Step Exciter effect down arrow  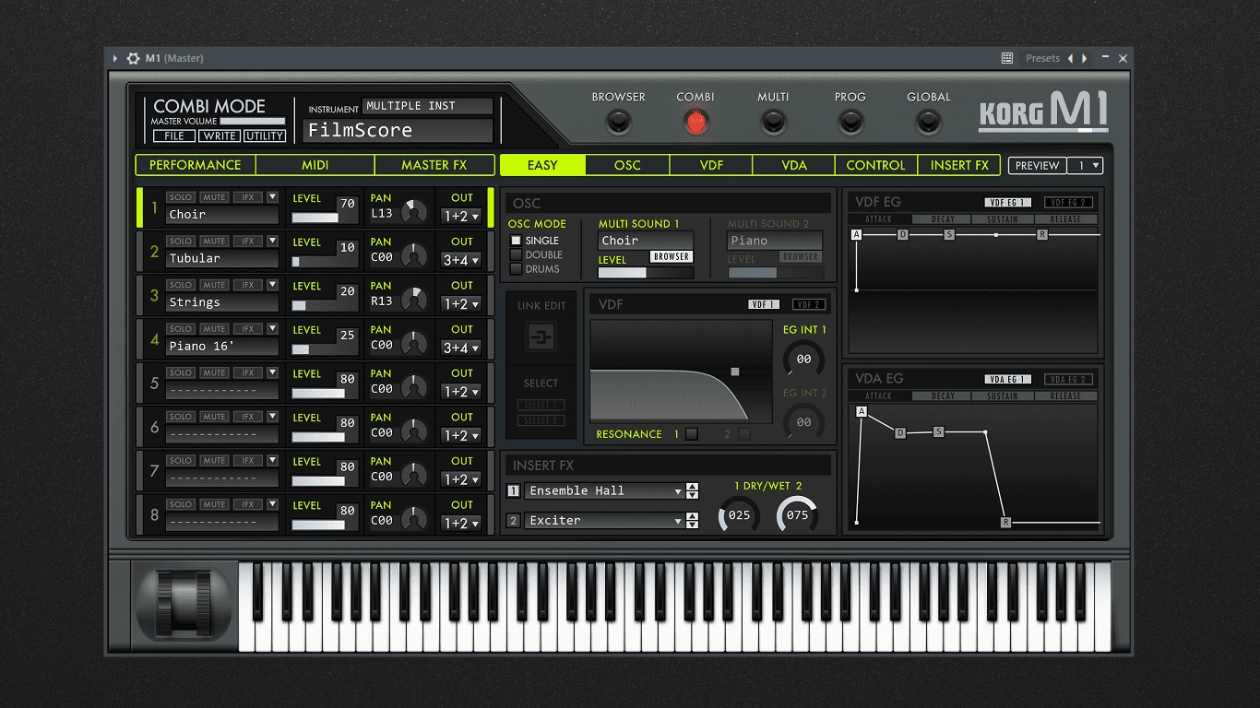[693, 525]
